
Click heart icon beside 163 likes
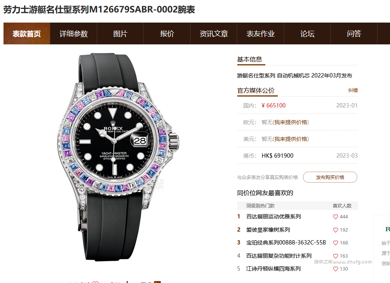335,256
